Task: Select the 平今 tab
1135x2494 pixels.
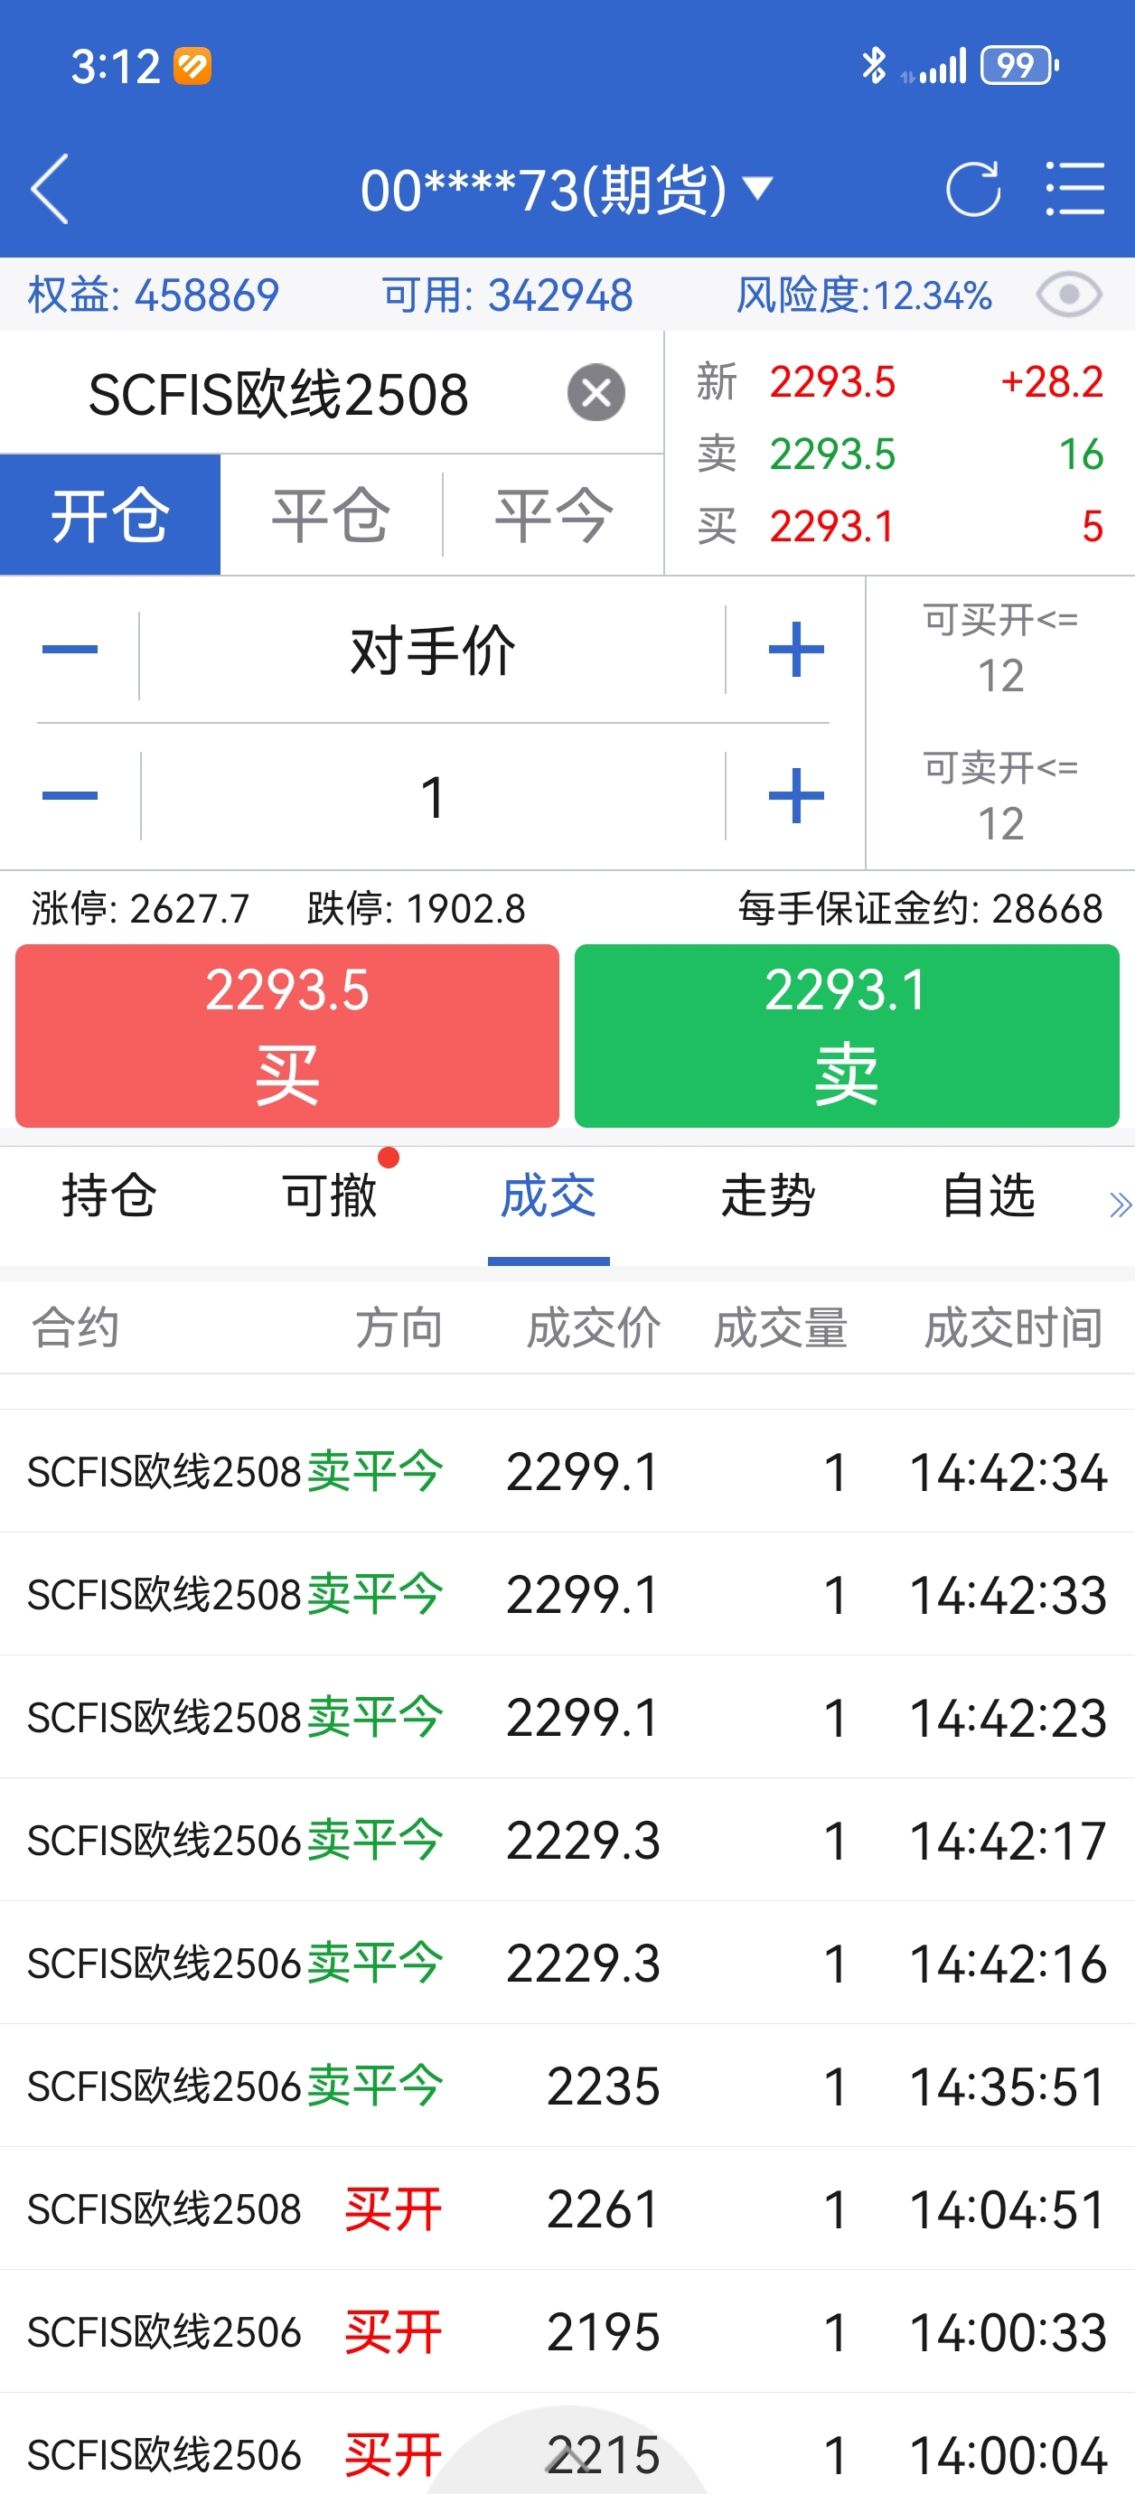Action: (x=553, y=514)
